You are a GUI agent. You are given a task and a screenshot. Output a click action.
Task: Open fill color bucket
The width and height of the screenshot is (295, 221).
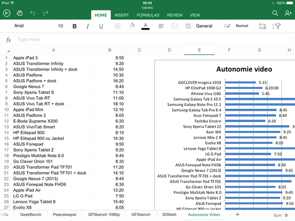pos(132,26)
